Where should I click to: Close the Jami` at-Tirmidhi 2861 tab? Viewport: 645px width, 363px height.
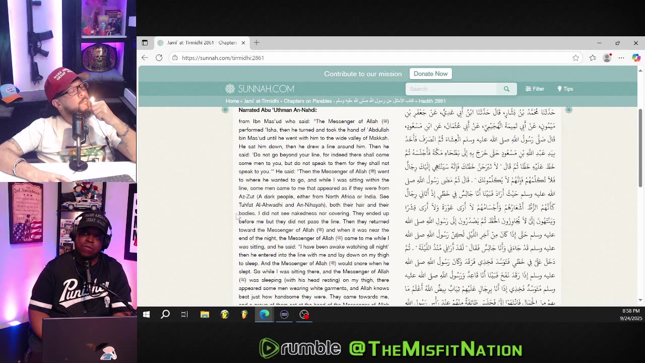243,43
